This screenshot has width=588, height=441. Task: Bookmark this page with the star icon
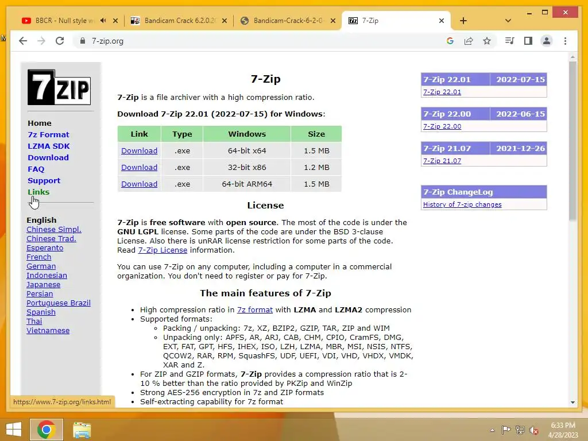(487, 41)
